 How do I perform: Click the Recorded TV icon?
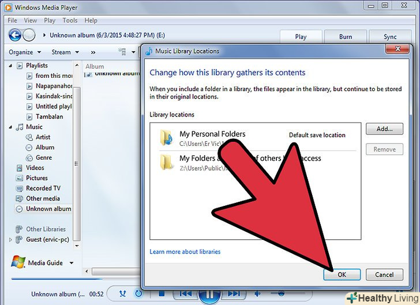(x=19, y=189)
